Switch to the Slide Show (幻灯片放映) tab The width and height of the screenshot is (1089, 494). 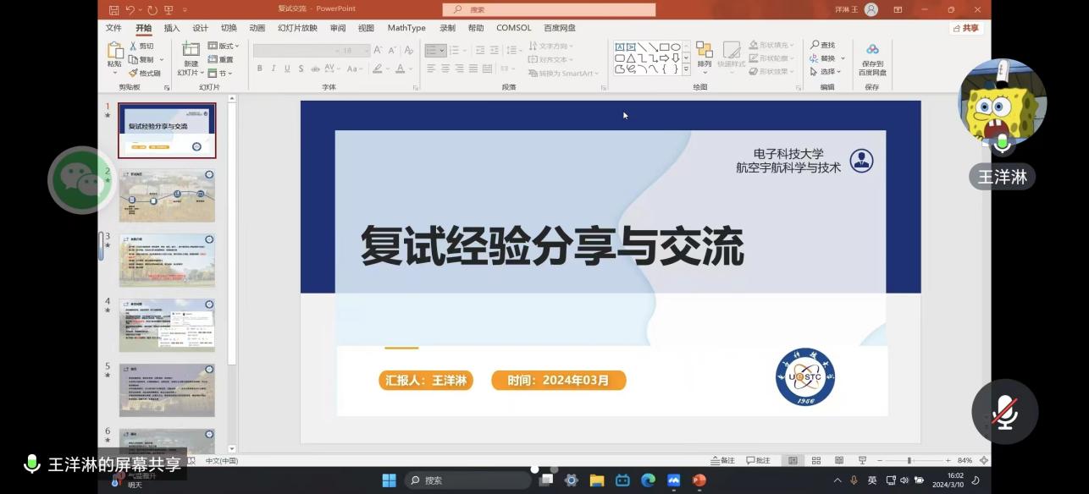tap(297, 28)
